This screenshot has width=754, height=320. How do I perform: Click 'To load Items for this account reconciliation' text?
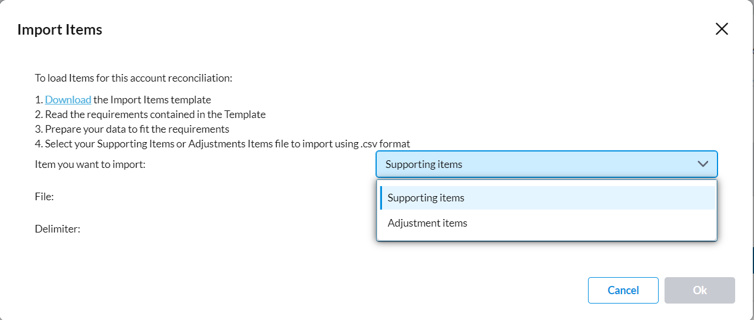(x=134, y=78)
